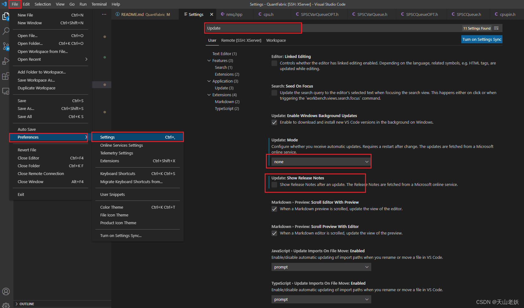Uncheck Scroll Preview With Editor checkbox
The height and width of the screenshot is (308, 524).
(274, 233)
